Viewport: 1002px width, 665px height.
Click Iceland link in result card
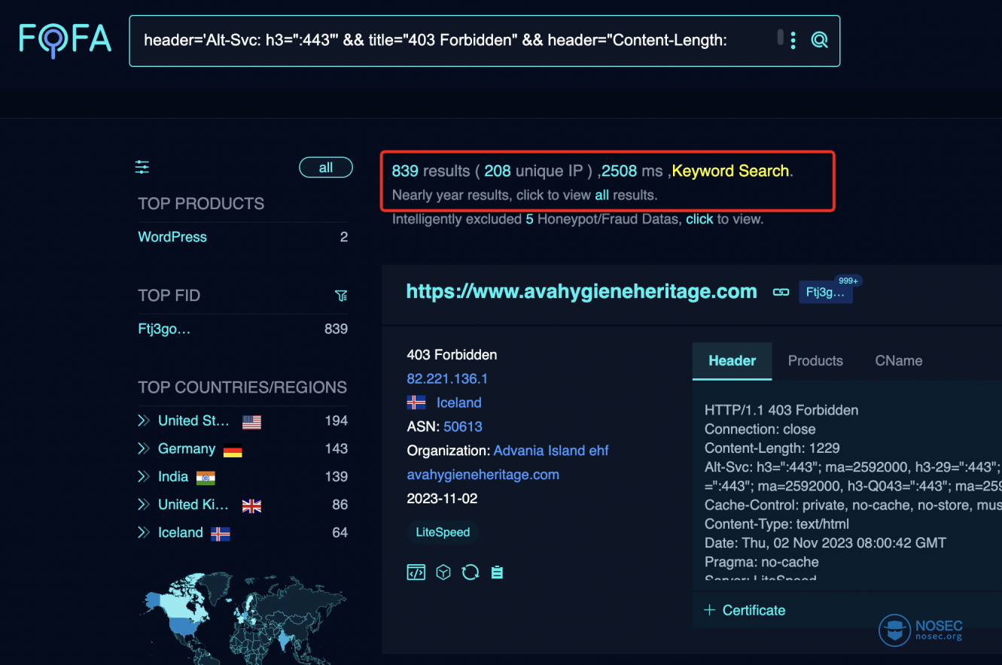click(x=458, y=402)
